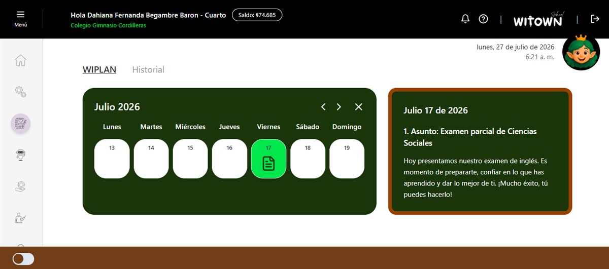Flip the toggle switch in the bottom bar
Viewport: 609px width, 269px height.
[x=23, y=259]
